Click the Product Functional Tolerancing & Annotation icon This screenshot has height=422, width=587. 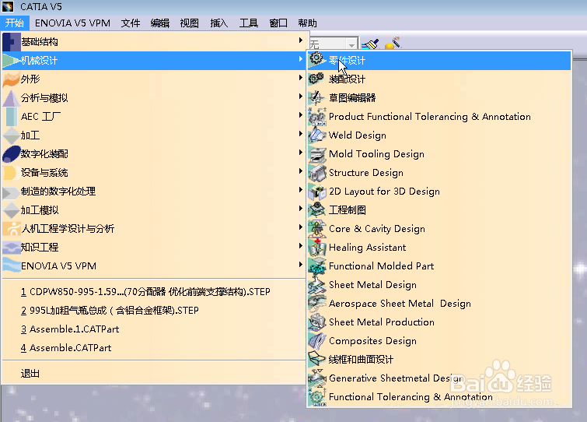tap(316, 116)
